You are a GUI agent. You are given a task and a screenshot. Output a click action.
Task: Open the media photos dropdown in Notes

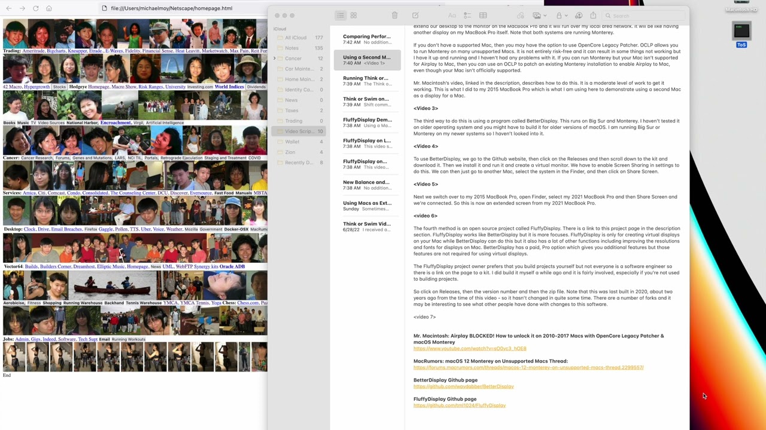point(539,16)
